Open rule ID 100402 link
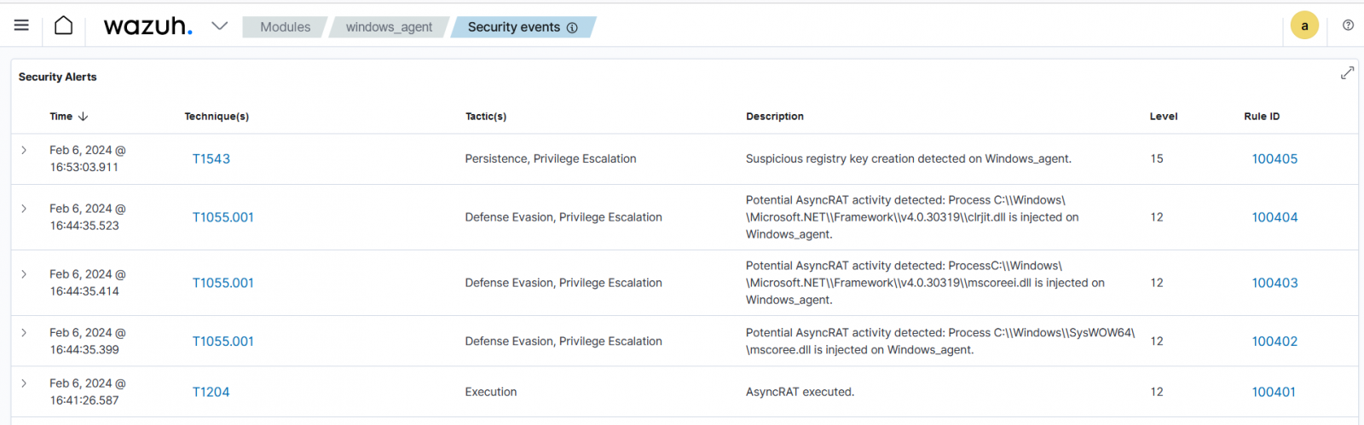This screenshot has height=425, width=1364. (1274, 342)
